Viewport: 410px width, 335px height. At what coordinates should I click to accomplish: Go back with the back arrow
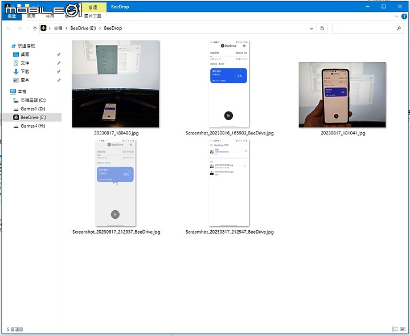point(9,28)
